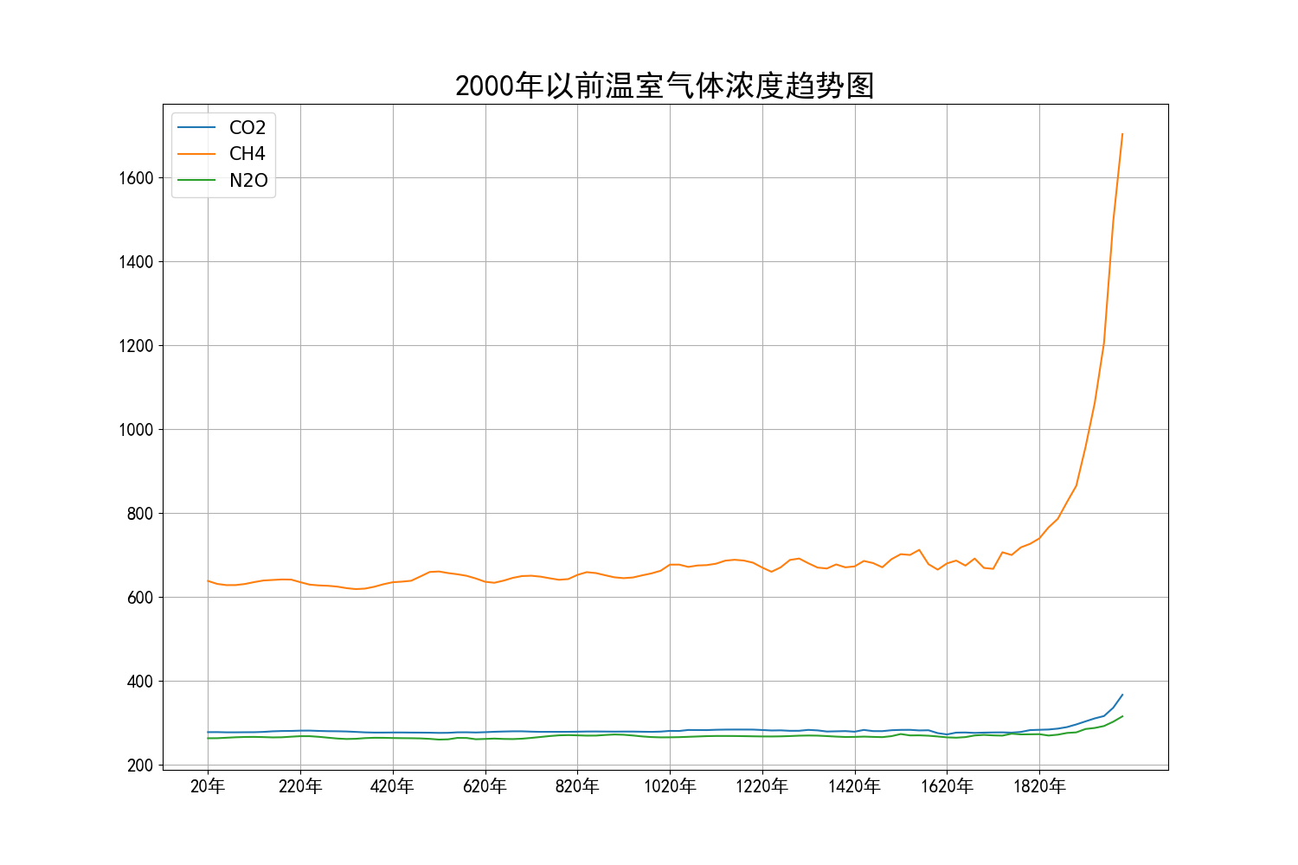1298x865 pixels.
Task: Click the end of the green N2O curve
Action: coord(1122,716)
